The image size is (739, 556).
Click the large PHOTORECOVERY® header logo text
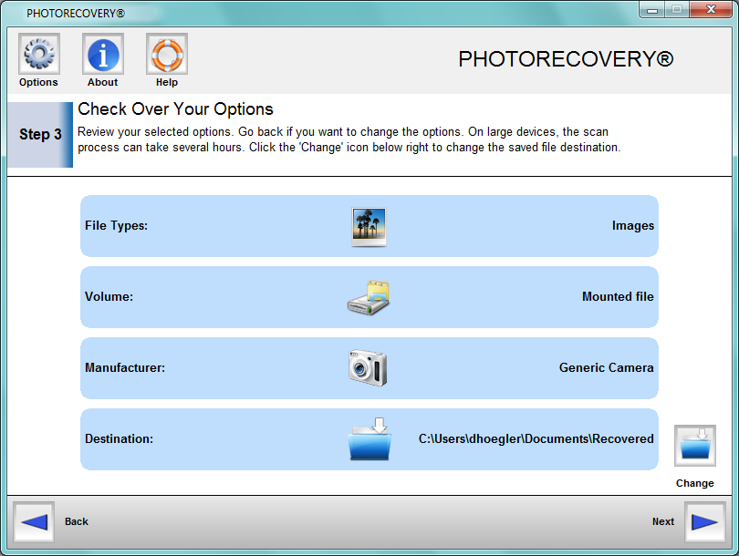pos(566,59)
